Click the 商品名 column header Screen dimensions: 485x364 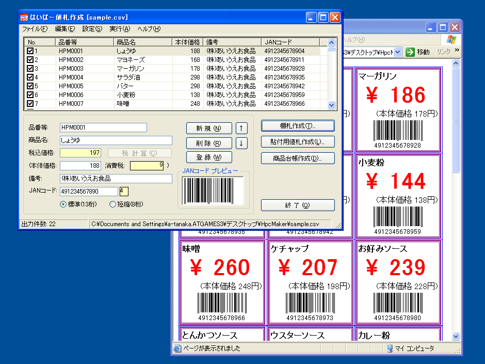pos(142,42)
